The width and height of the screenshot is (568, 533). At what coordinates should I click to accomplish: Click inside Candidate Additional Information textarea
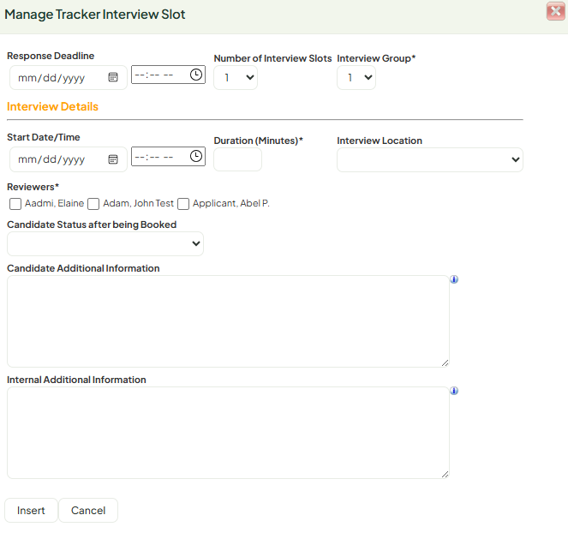pyautogui.click(x=228, y=321)
